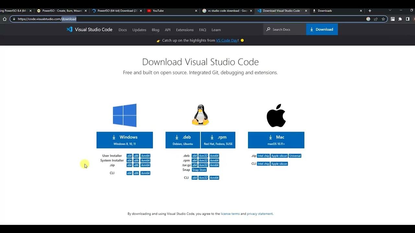Select Mac .zip Intel chip
The width and height of the screenshot is (415, 233).
point(263,156)
